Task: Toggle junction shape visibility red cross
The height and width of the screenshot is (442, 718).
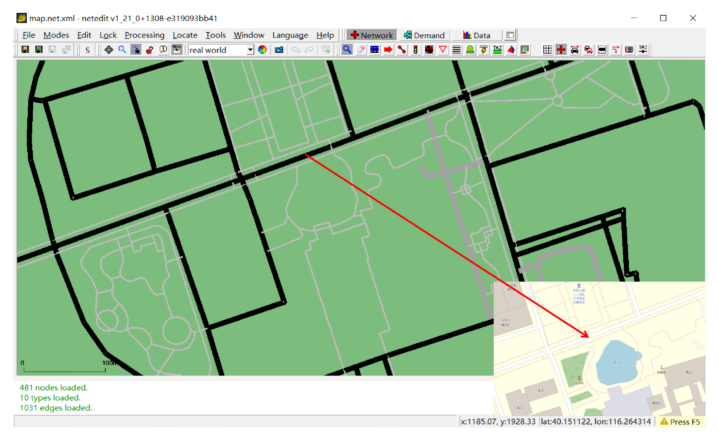Action: [x=561, y=50]
